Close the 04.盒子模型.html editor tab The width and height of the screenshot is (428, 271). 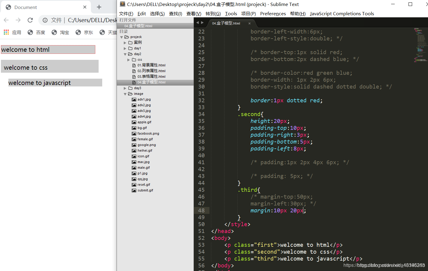point(249,23)
